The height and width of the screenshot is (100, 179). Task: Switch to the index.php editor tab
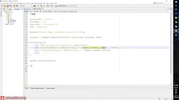tap(29, 9)
